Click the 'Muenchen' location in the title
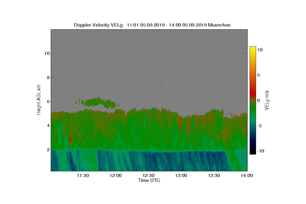This screenshot has height=204, width=306. point(219,25)
